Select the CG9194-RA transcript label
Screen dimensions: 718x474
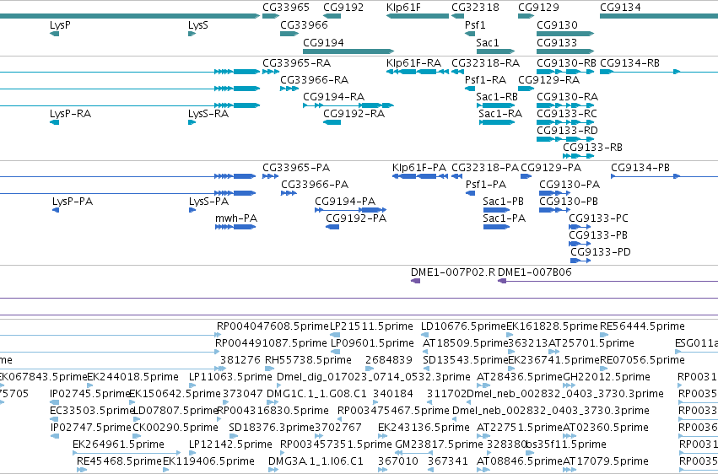click(x=334, y=97)
